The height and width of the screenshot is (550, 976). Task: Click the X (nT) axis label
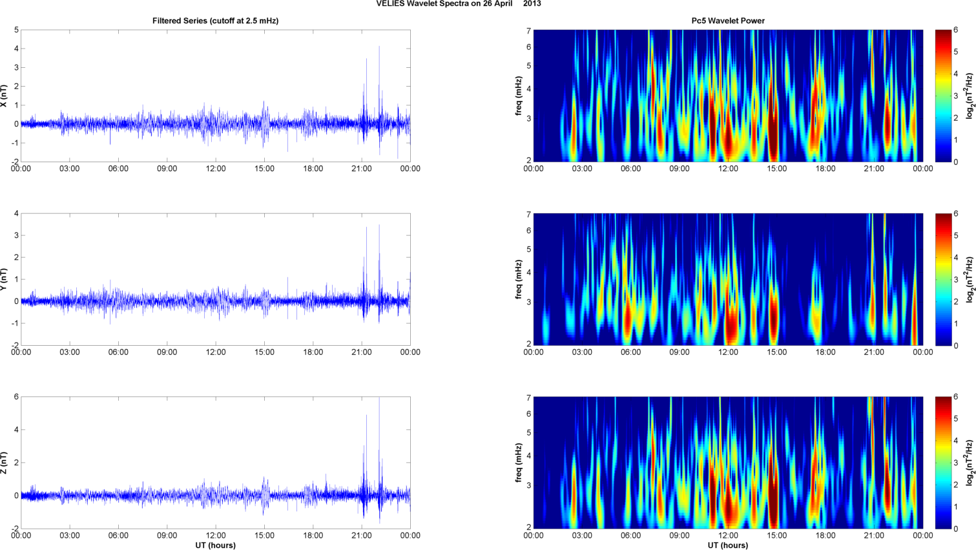coord(4,96)
